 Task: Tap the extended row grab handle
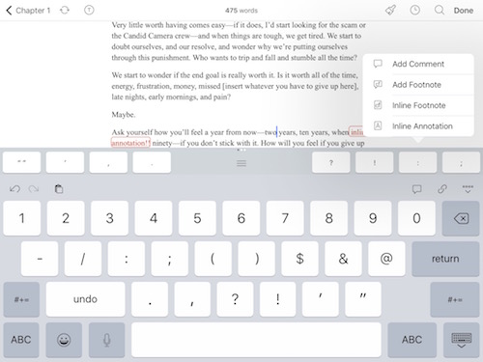coord(241,163)
